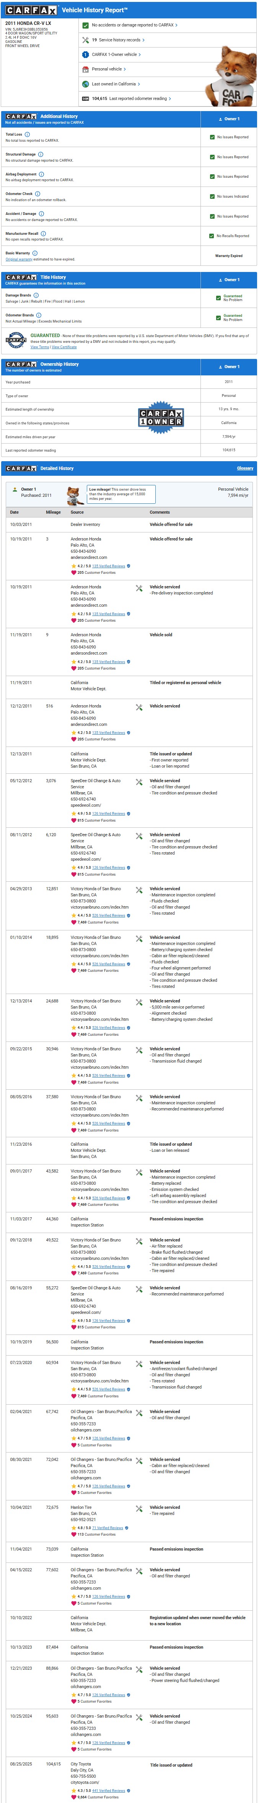
Task: Click the Manufacturer Recall info icon
Action: pos(43,233)
